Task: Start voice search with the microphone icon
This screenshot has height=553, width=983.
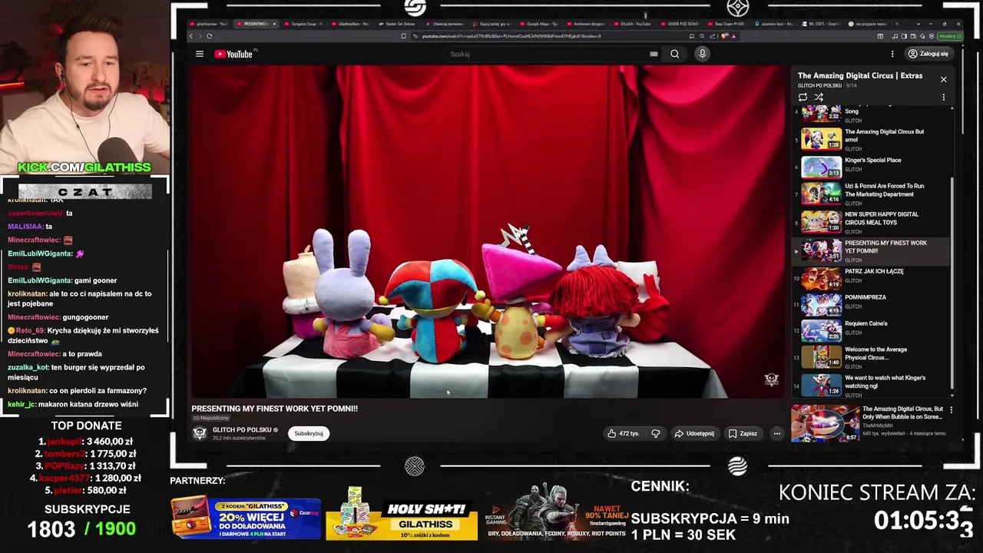Action: (x=702, y=54)
